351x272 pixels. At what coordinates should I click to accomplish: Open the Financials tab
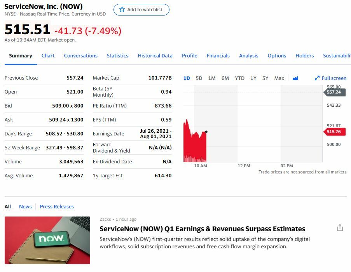coord(218,55)
